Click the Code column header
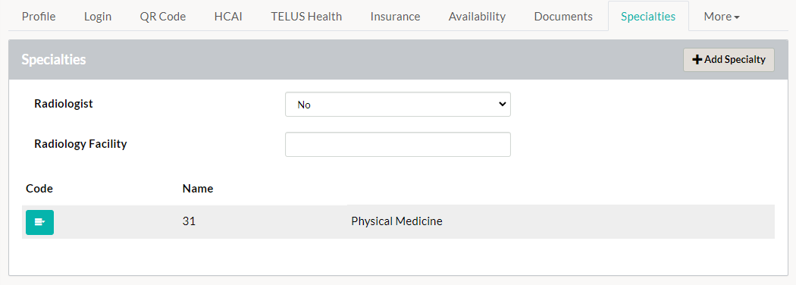 39,189
